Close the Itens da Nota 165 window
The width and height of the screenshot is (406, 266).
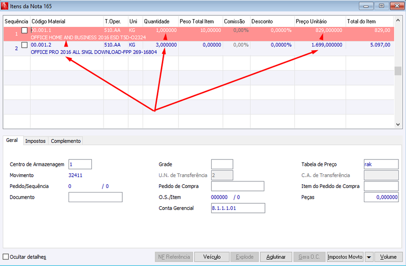click(397, 6)
